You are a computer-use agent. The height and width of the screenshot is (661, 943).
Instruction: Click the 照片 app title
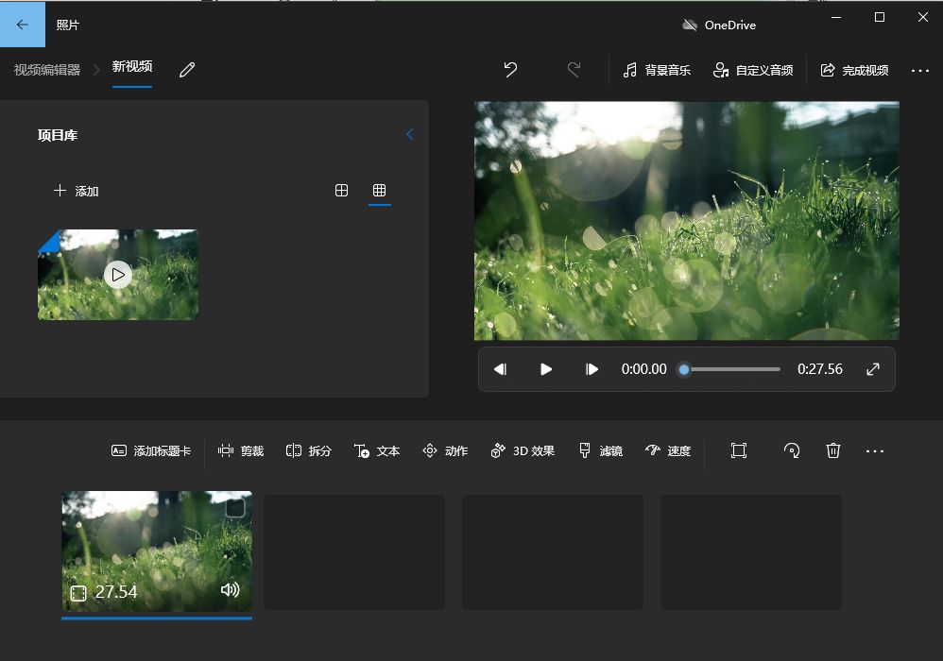pyautogui.click(x=67, y=25)
